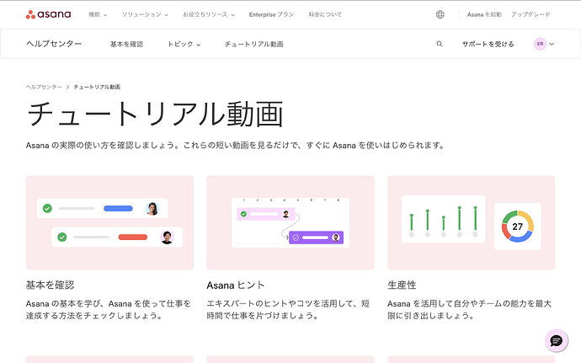Open 料金について menu item
The height and width of the screenshot is (363, 581).
click(325, 14)
